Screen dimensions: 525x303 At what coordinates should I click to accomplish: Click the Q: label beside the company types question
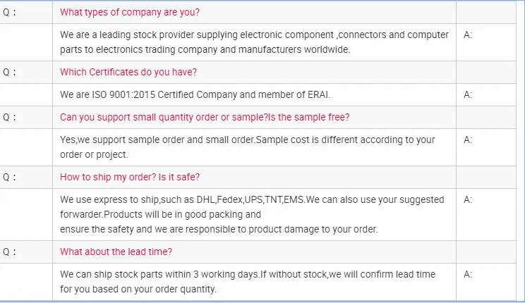tap(10, 12)
